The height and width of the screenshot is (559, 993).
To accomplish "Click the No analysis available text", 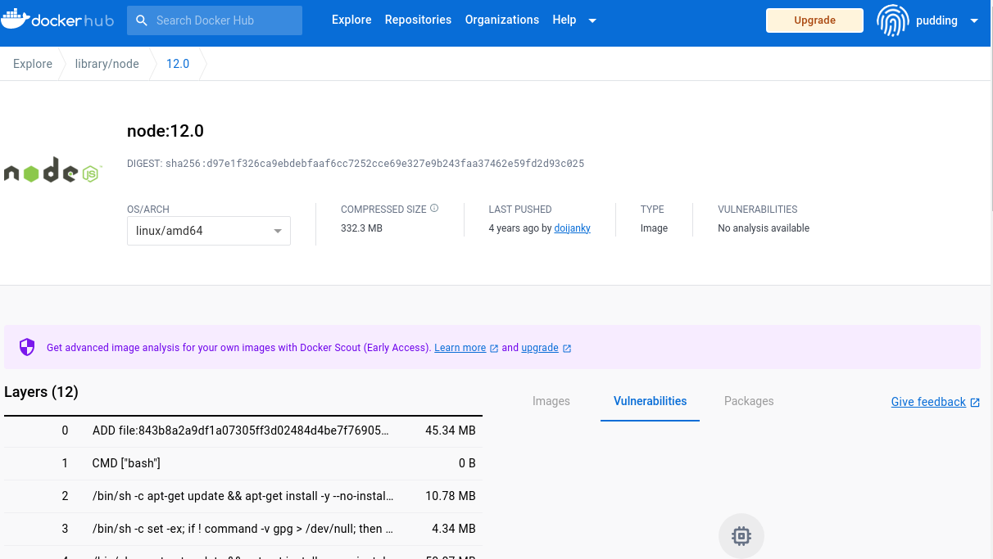I will coord(764,228).
